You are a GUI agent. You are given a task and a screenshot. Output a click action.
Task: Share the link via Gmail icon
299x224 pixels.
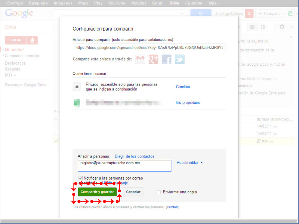click(x=140, y=59)
